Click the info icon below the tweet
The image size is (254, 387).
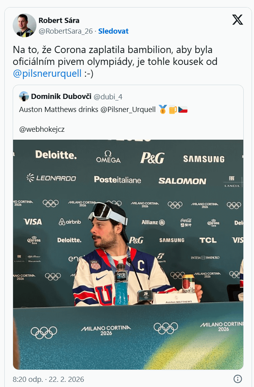(x=237, y=378)
